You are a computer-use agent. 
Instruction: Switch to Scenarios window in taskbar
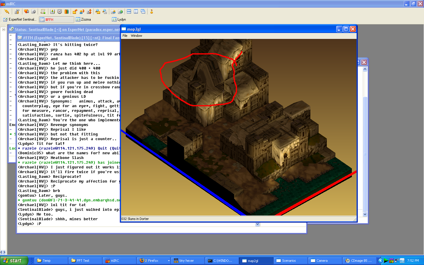[x=291, y=261]
